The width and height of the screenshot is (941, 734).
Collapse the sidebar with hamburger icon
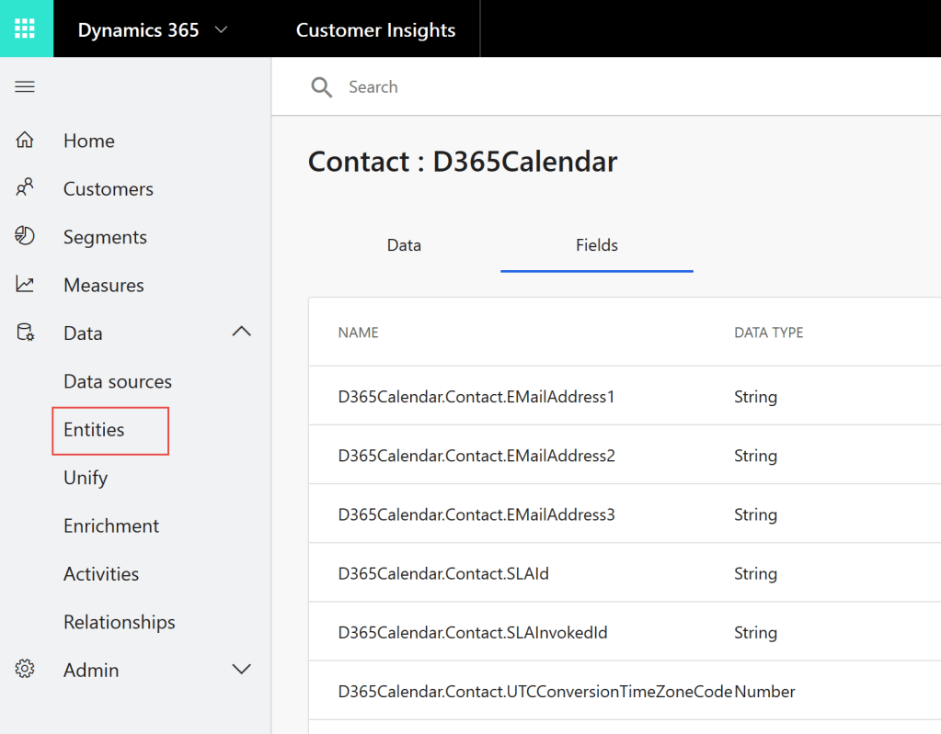[25, 87]
